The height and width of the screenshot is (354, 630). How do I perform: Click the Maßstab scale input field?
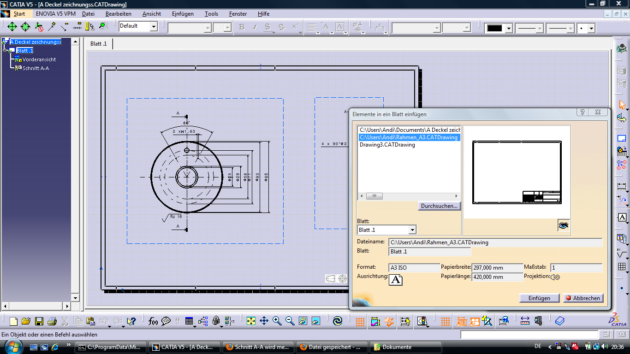[576, 268]
